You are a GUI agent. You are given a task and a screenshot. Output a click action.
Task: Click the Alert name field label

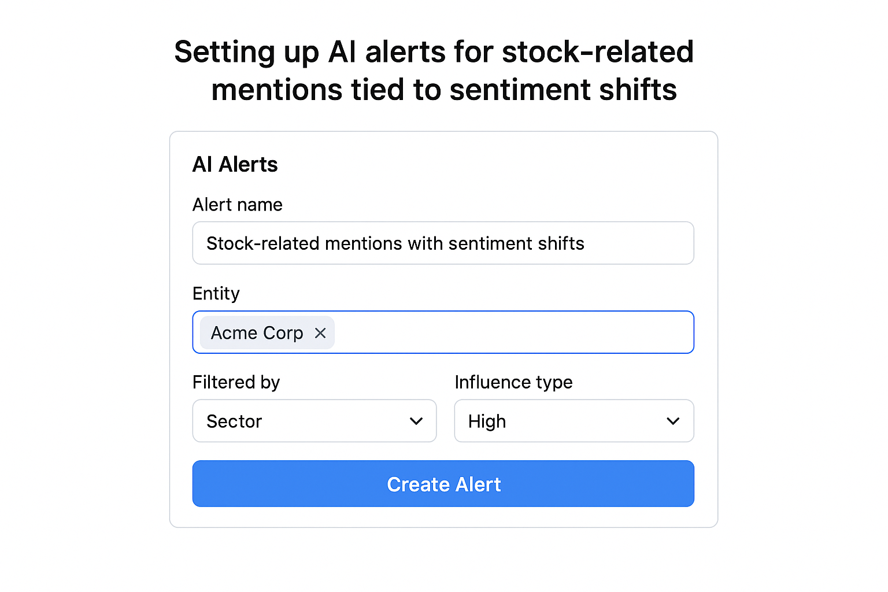pos(238,205)
